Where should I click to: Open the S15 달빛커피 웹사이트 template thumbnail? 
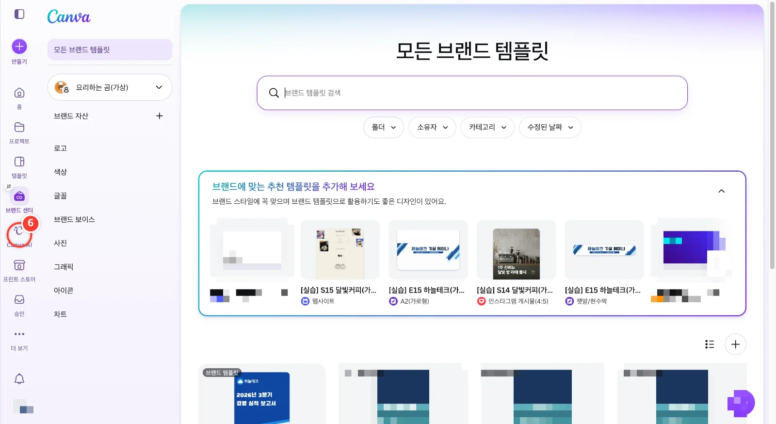tap(340, 250)
